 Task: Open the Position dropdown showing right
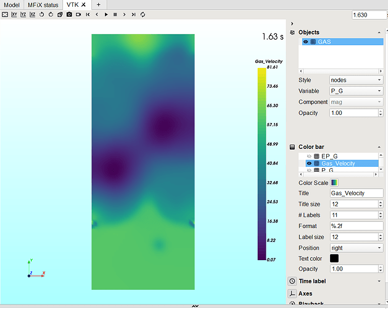pyautogui.click(x=356, y=248)
